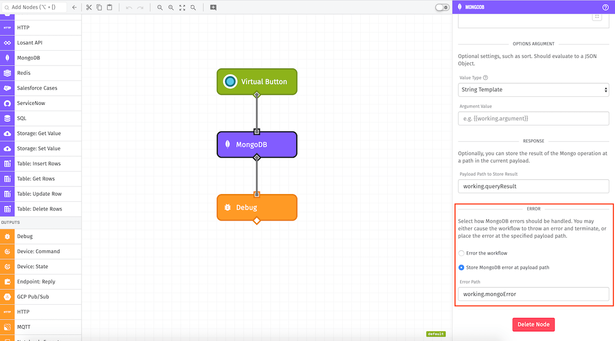The width and height of the screenshot is (615, 341).
Task: Expand the editor with the fullscreen icon
Action: [597, 17]
